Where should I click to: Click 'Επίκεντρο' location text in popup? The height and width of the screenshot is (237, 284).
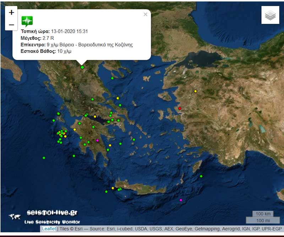pos(77,45)
